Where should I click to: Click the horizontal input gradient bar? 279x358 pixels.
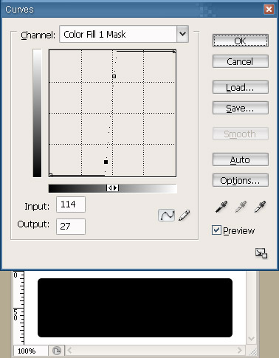click(113, 188)
